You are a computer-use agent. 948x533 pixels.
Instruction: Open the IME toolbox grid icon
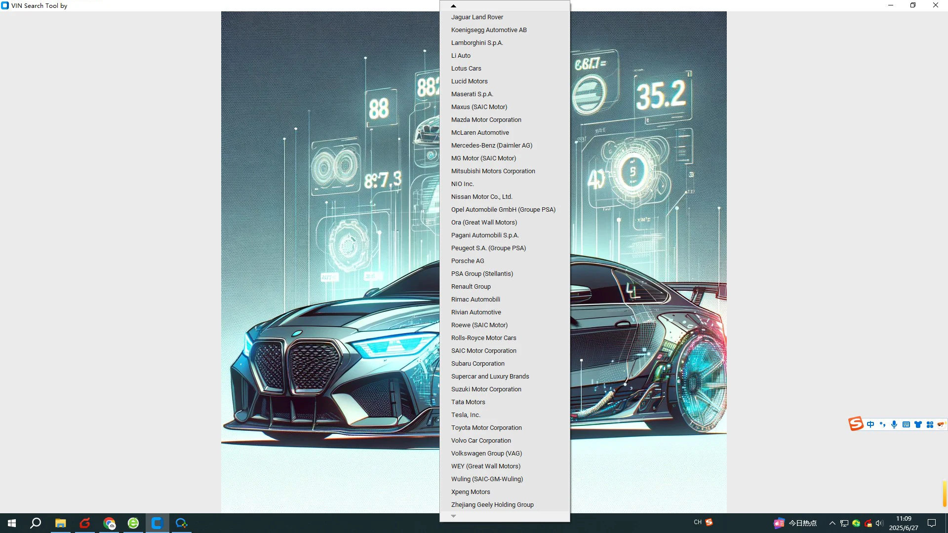point(930,424)
